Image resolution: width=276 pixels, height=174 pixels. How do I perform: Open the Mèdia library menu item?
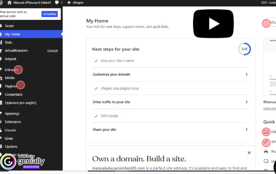pyautogui.click(x=9, y=78)
